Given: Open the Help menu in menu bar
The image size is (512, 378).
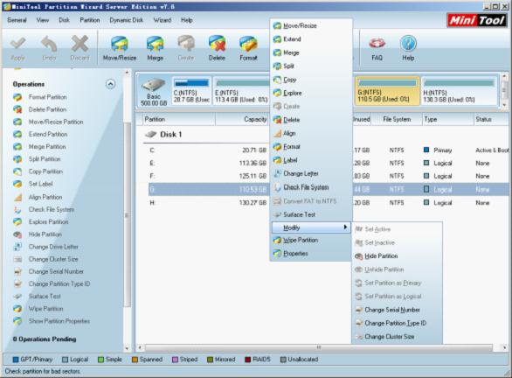Looking at the screenshot, I should pyautogui.click(x=186, y=20).
